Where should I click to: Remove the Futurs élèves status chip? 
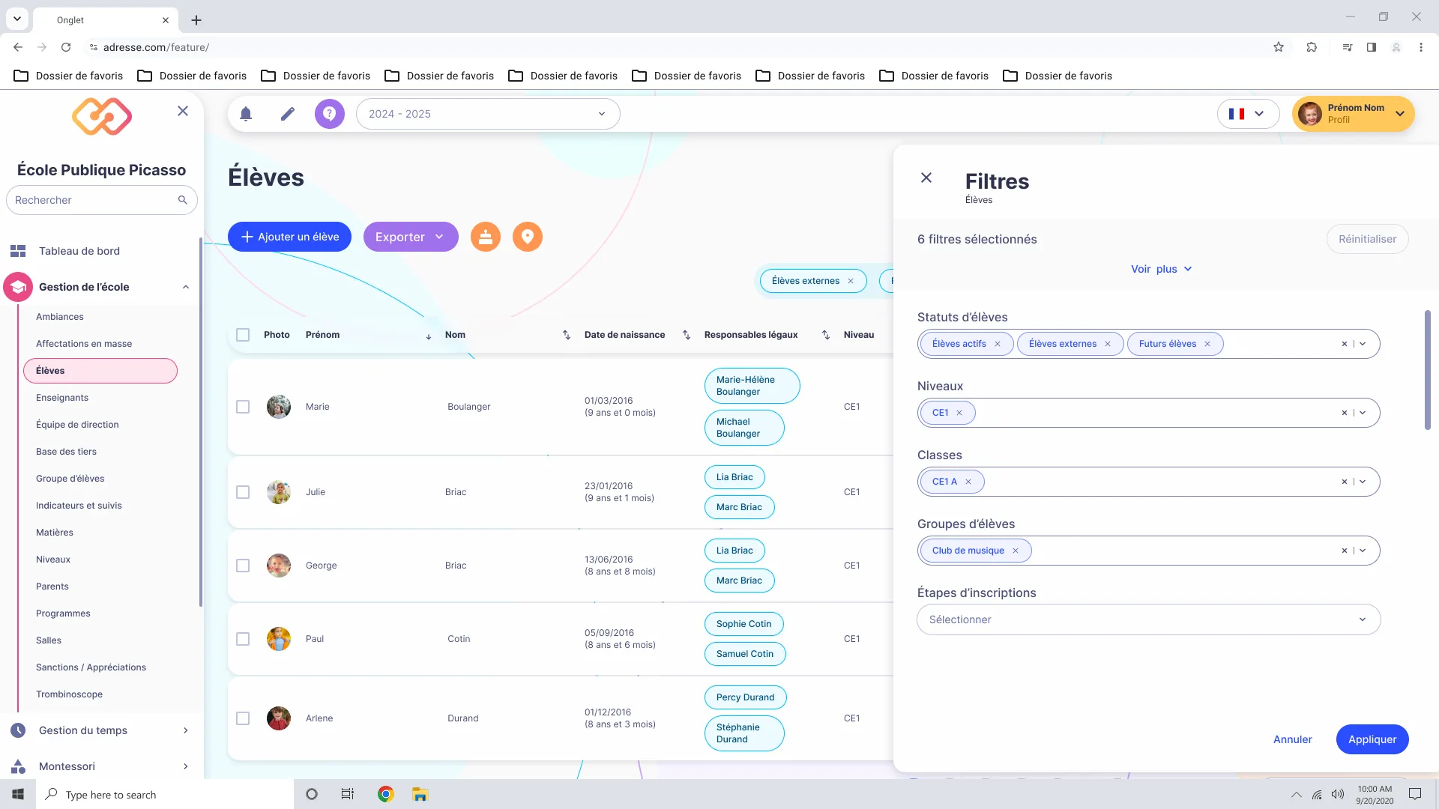tap(1207, 344)
